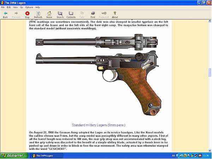Open the Contents toolbar button
Image resolution: width=212 pixels, height=159 pixels.
pos(71,15)
